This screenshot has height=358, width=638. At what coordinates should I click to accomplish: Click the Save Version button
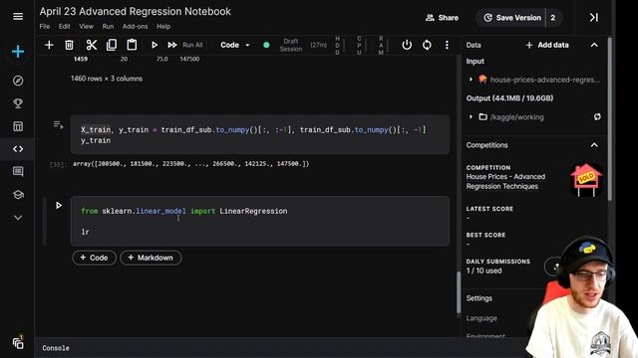point(512,18)
